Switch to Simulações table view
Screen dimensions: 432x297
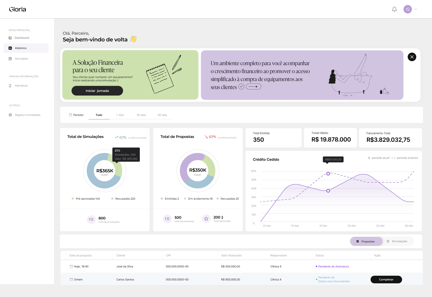click(397, 241)
